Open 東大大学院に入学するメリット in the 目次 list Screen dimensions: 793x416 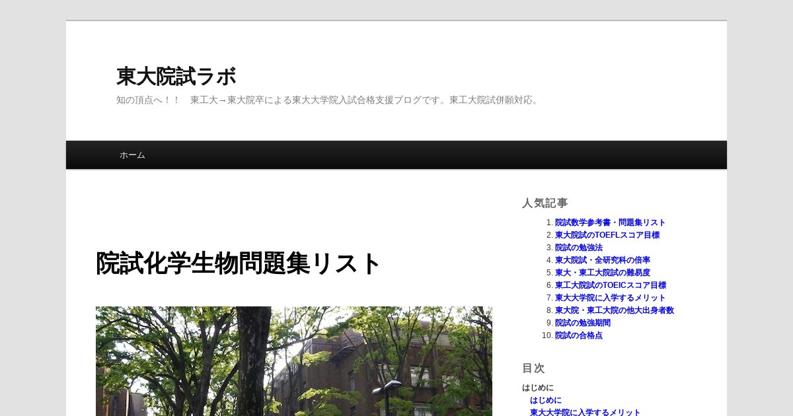coord(585,412)
